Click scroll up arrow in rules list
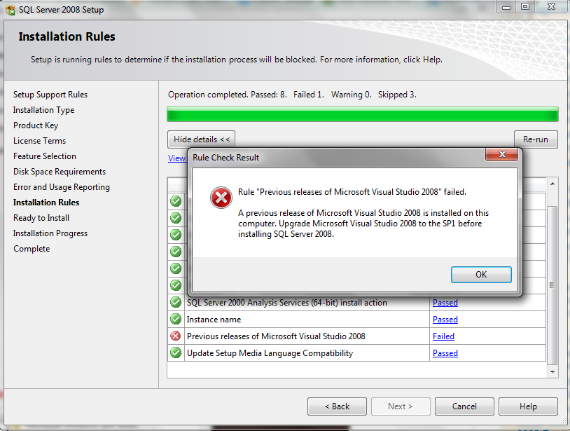The width and height of the screenshot is (570, 431). [552, 184]
